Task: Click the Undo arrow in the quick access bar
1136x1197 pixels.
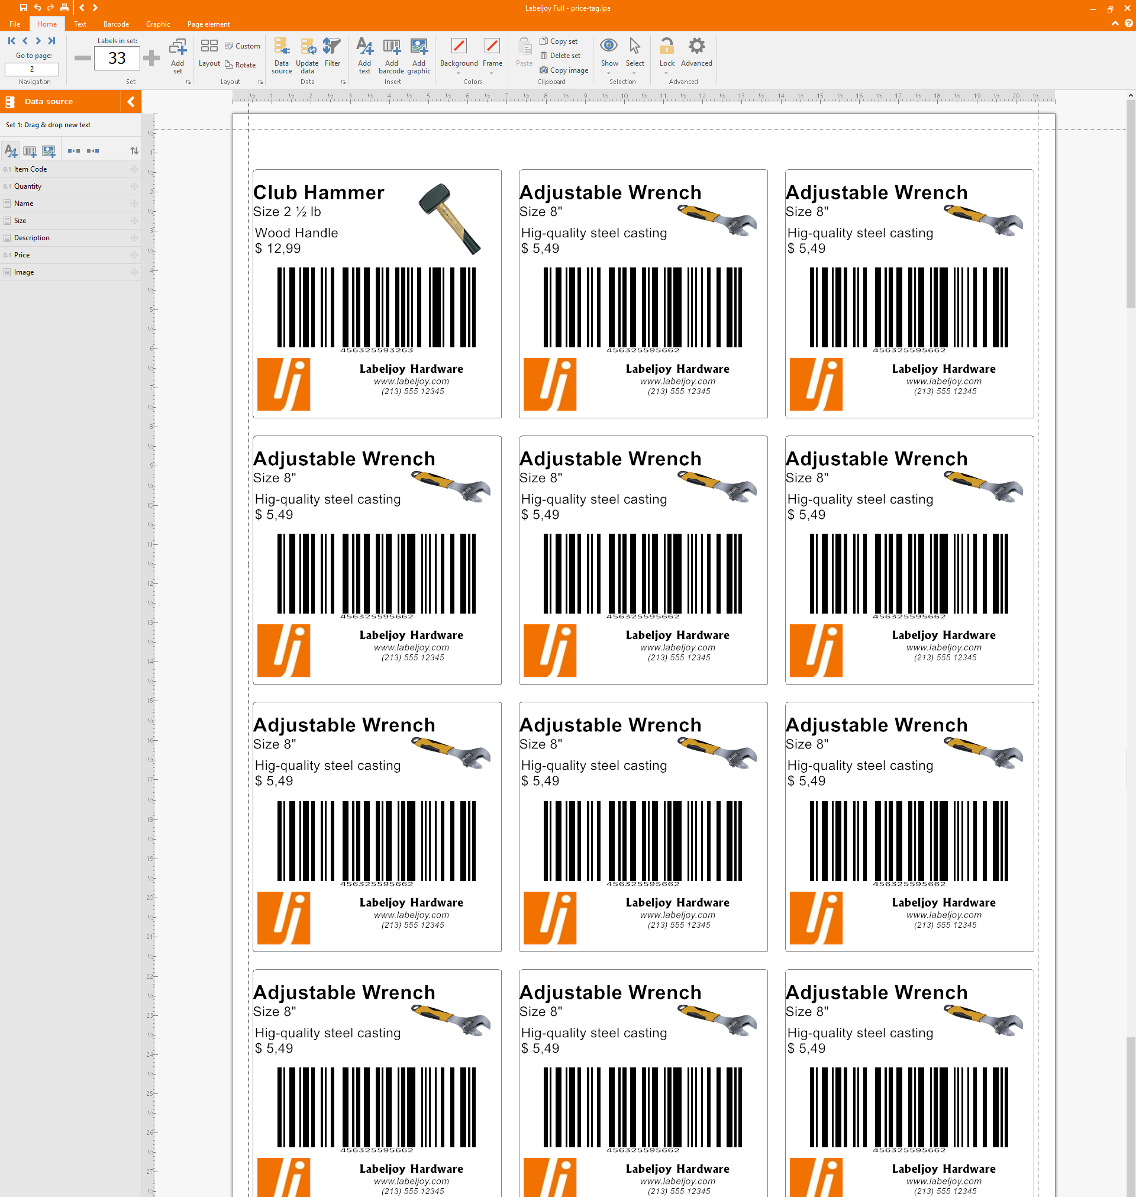Action: [37, 8]
